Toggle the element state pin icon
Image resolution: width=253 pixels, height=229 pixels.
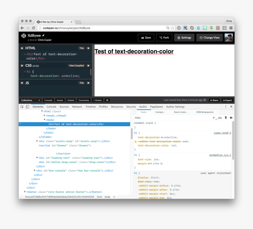tap(226, 118)
